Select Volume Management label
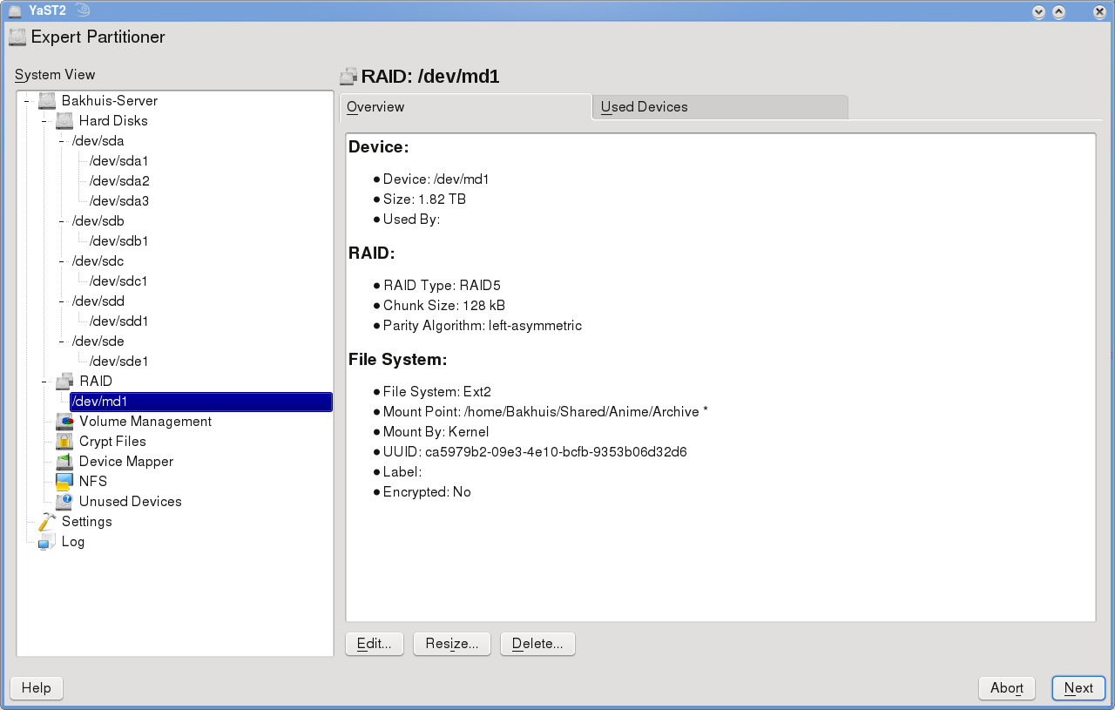Viewport: 1115px width, 710px height. (145, 422)
